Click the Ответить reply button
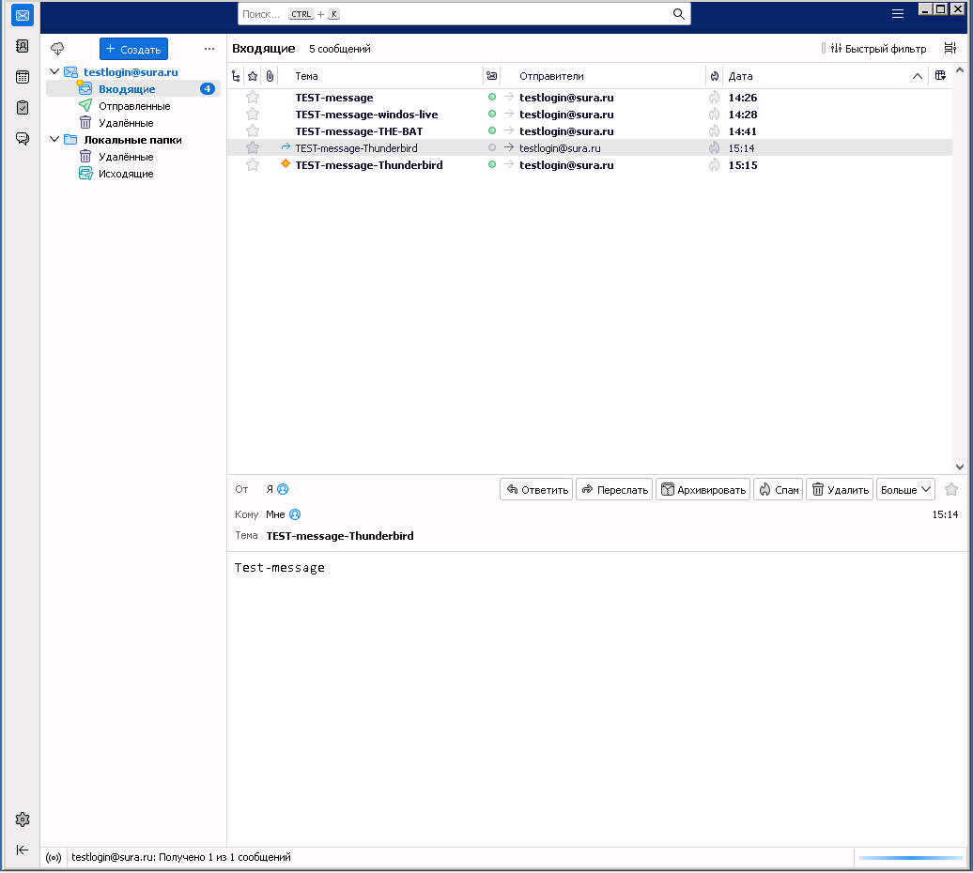The height and width of the screenshot is (873, 973). point(536,489)
